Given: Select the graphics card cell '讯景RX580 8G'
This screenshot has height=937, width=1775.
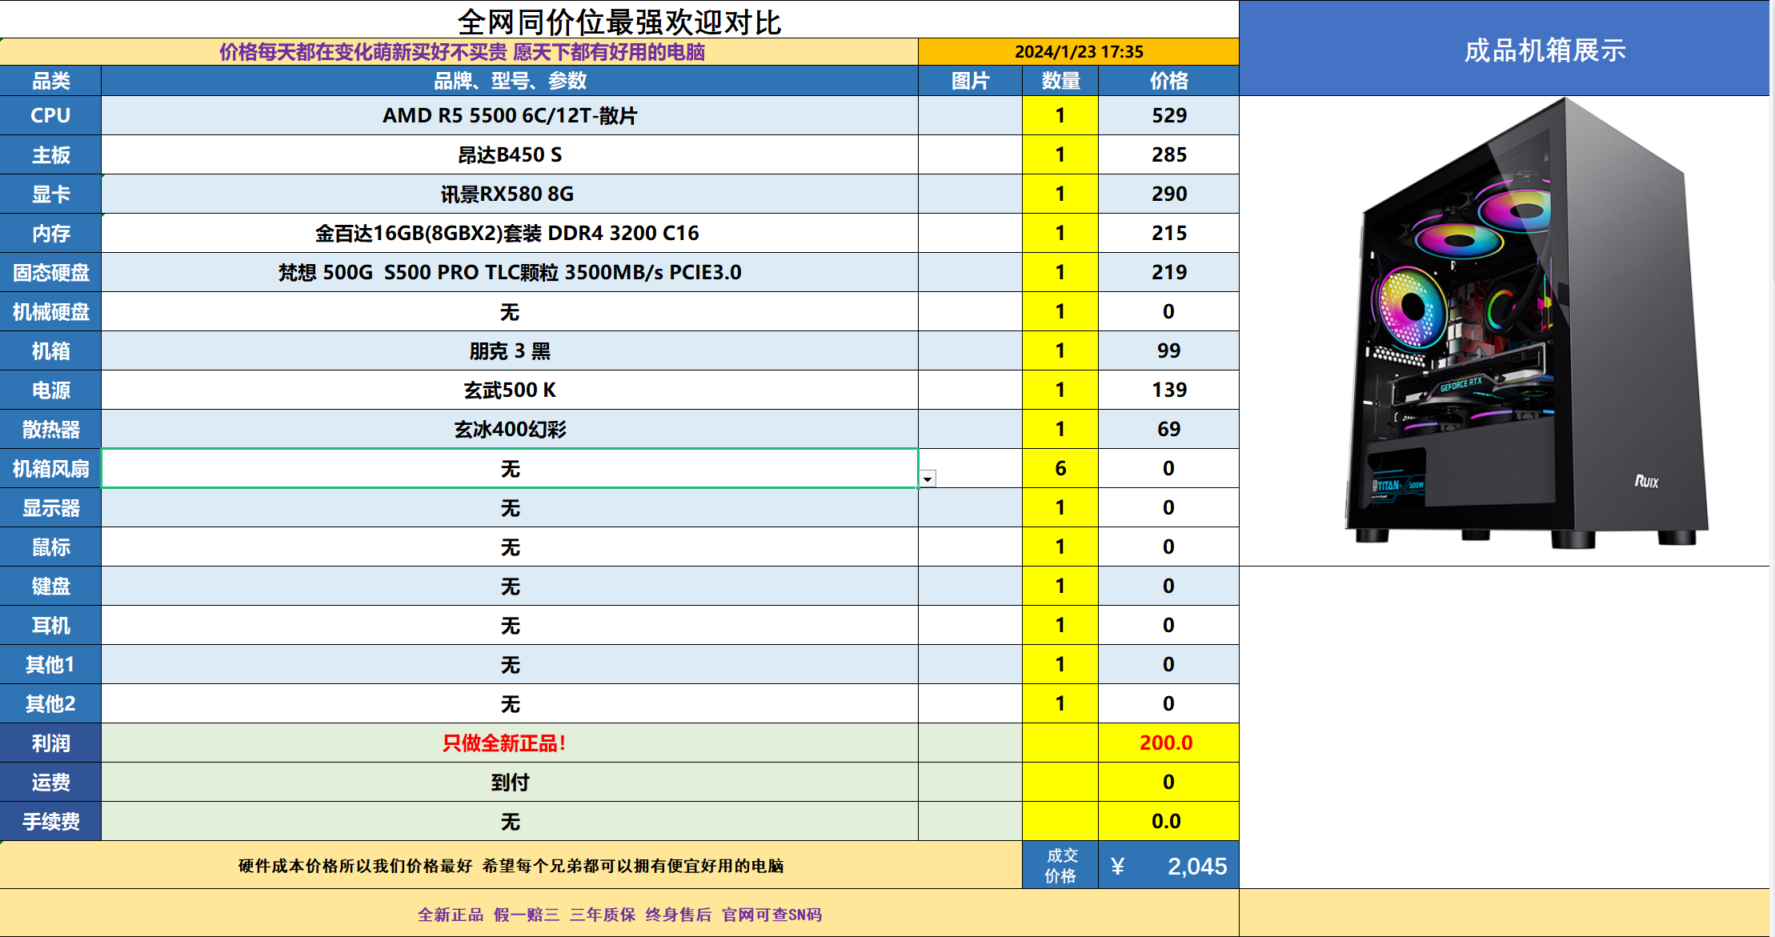Looking at the screenshot, I should [510, 194].
